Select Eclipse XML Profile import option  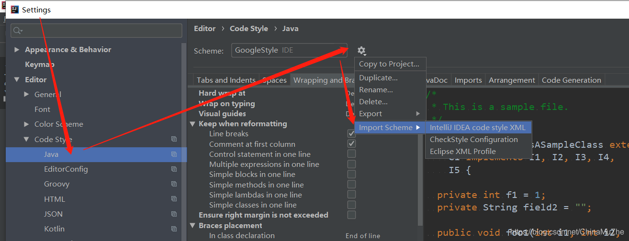pyautogui.click(x=478, y=152)
